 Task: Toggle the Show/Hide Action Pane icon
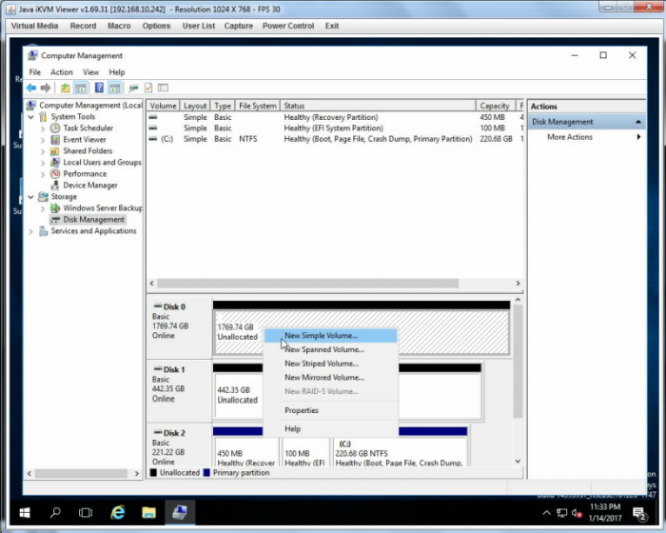point(115,88)
